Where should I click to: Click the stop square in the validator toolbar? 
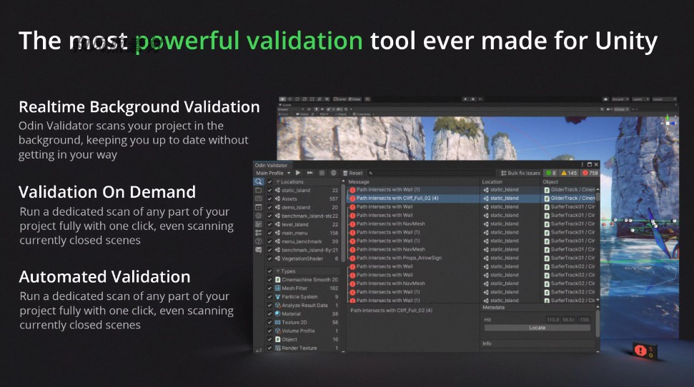pyautogui.click(x=322, y=173)
